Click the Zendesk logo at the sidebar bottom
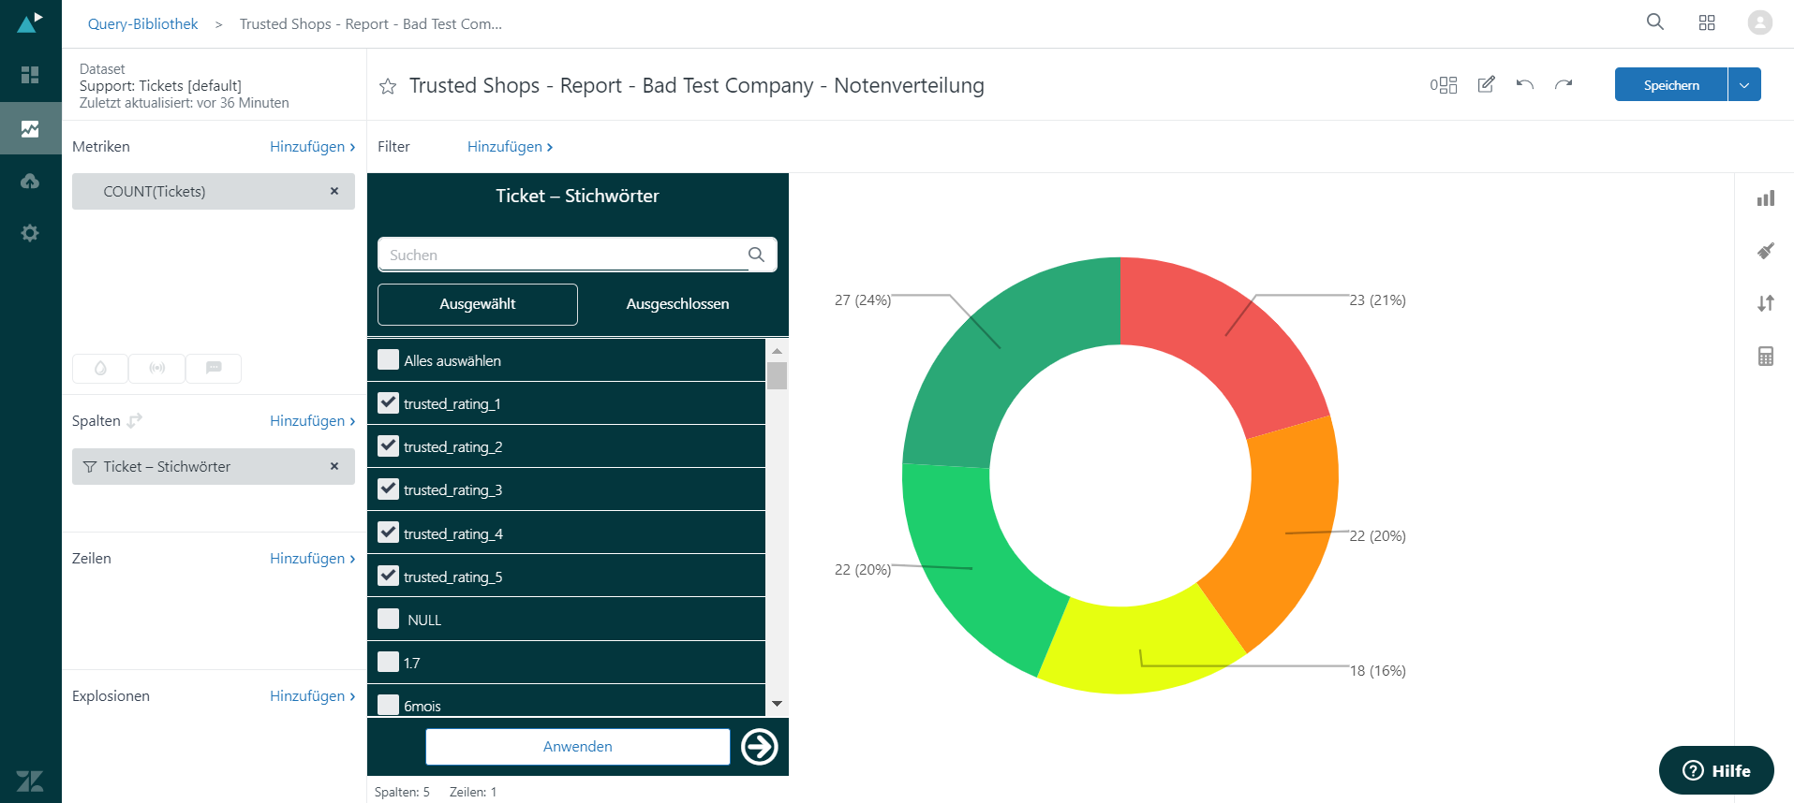Screen dimensions: 1794x803 point(30,781)
